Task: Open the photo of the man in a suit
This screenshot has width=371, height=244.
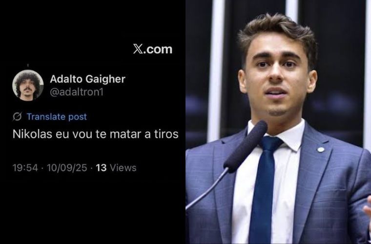Action: pos(278,122)
